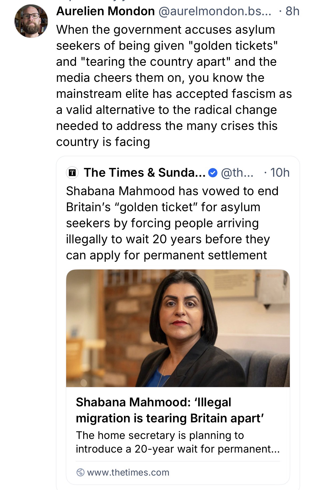Tap the "golden tickets" phrase in Mondon's post
312x490 pixels.
click(x=233, y=46)
